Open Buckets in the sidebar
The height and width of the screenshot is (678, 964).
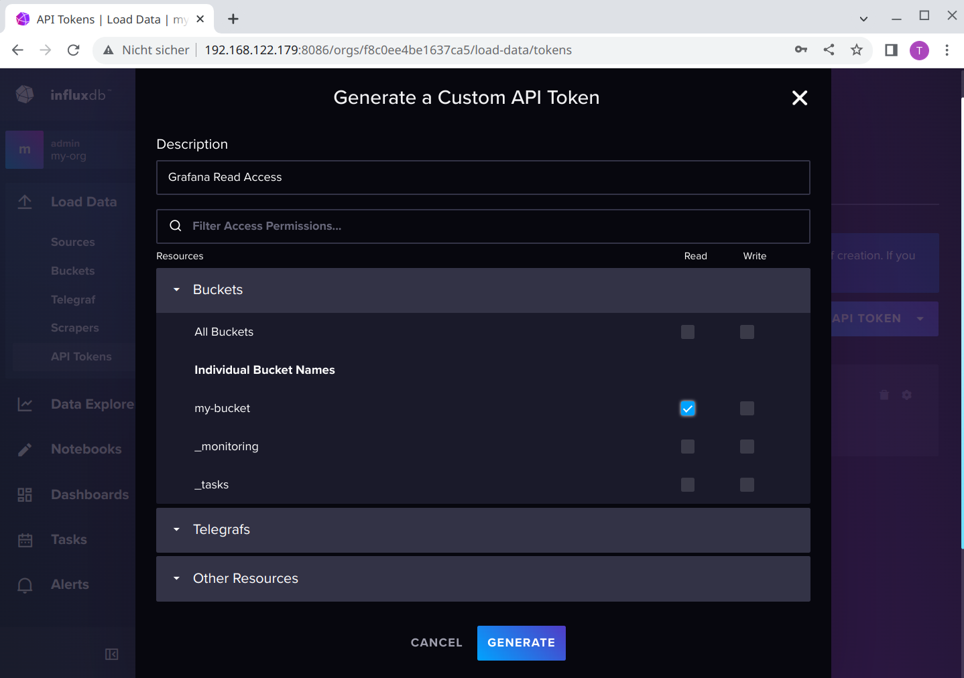click(73, 271)
